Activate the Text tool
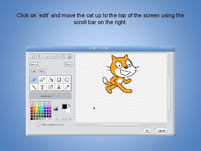The width and height of the screenshot is (201, 151). [x=42, y=87]
